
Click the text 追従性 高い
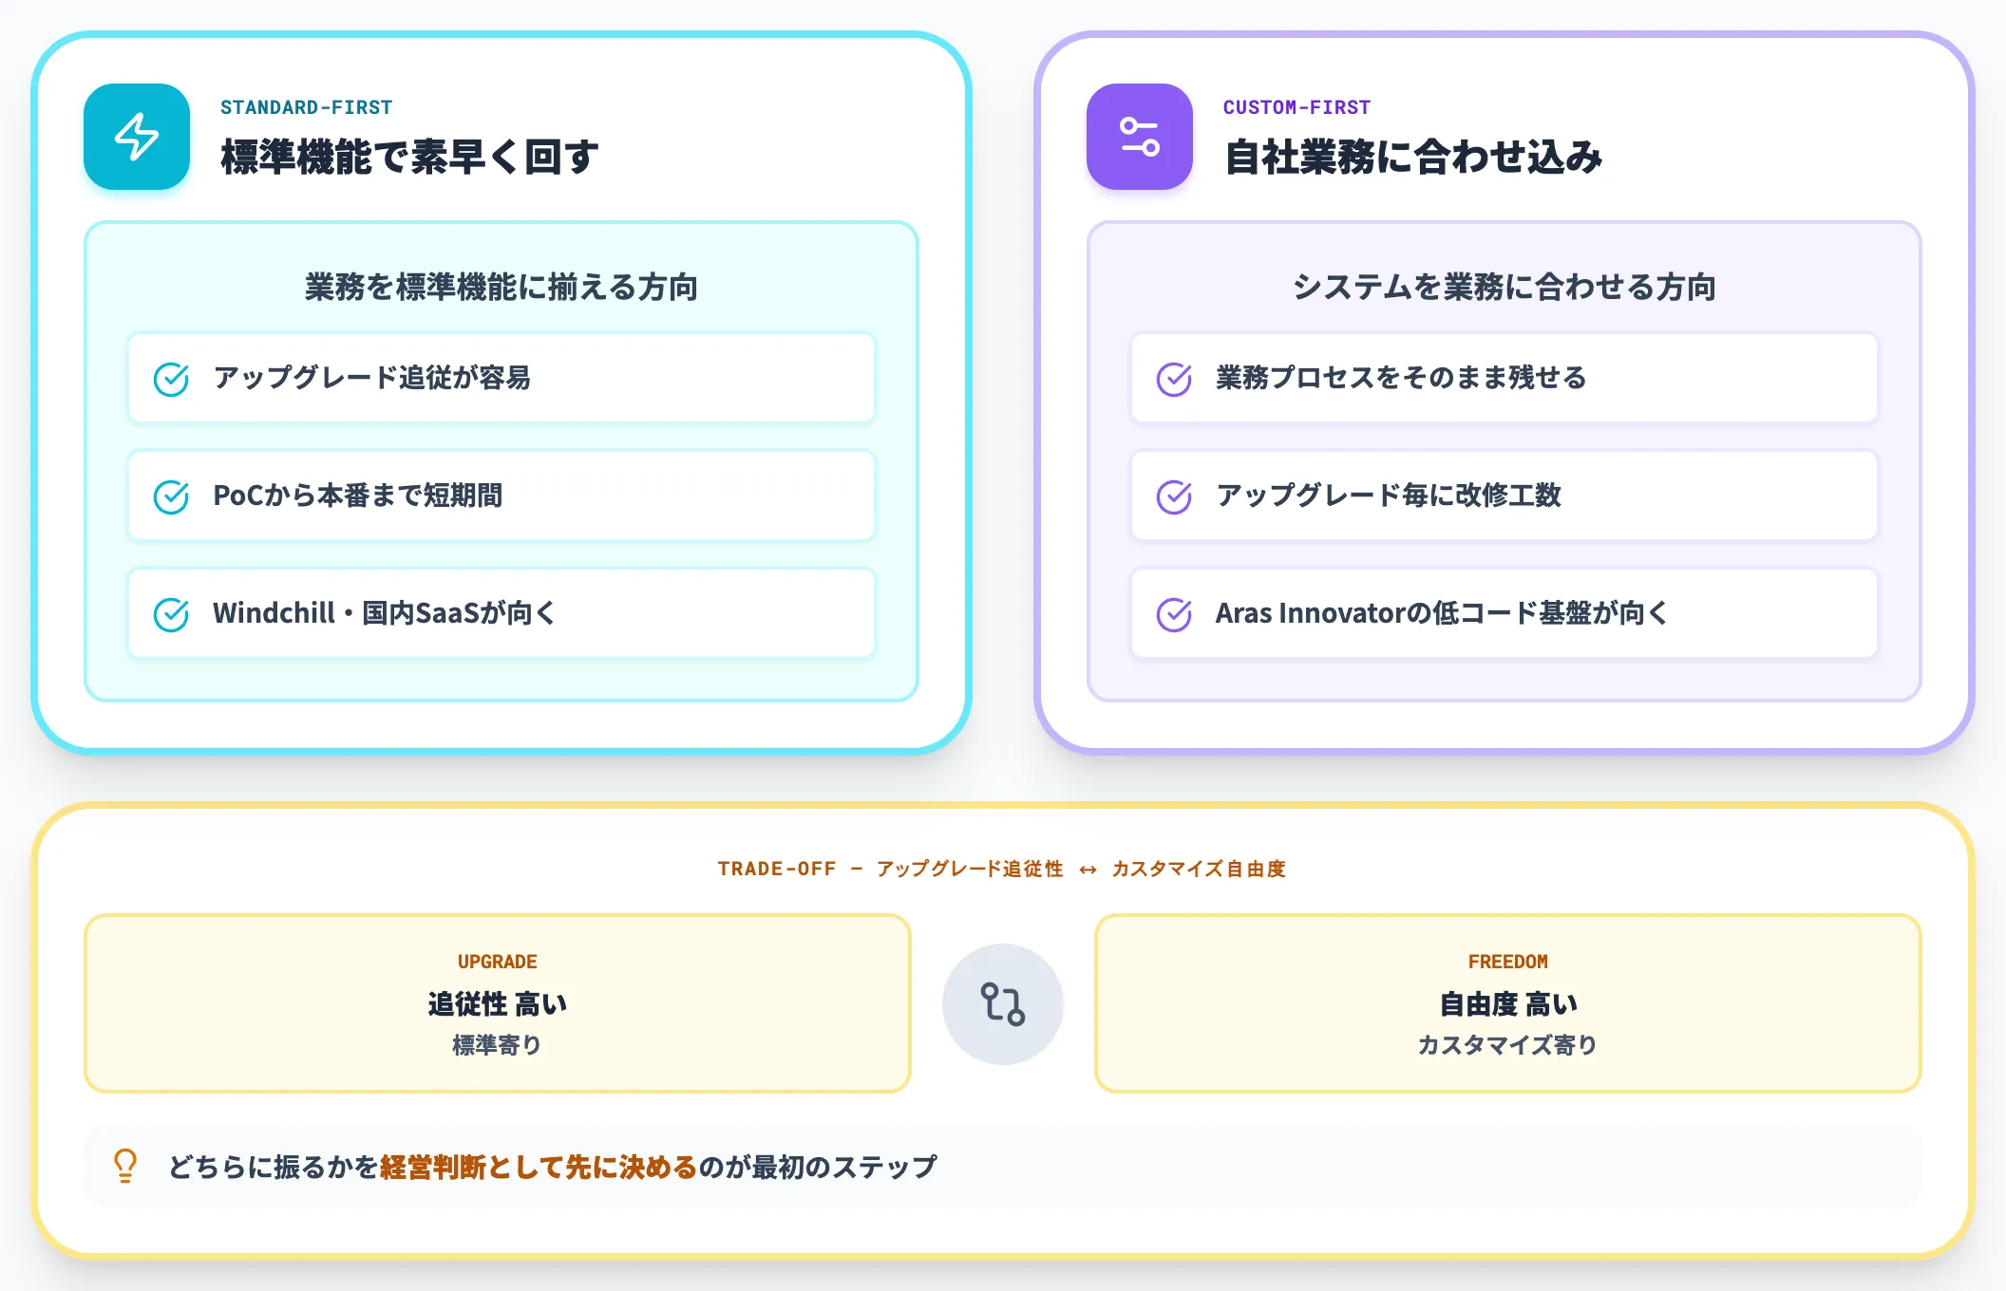click(x=498, y=1003)
